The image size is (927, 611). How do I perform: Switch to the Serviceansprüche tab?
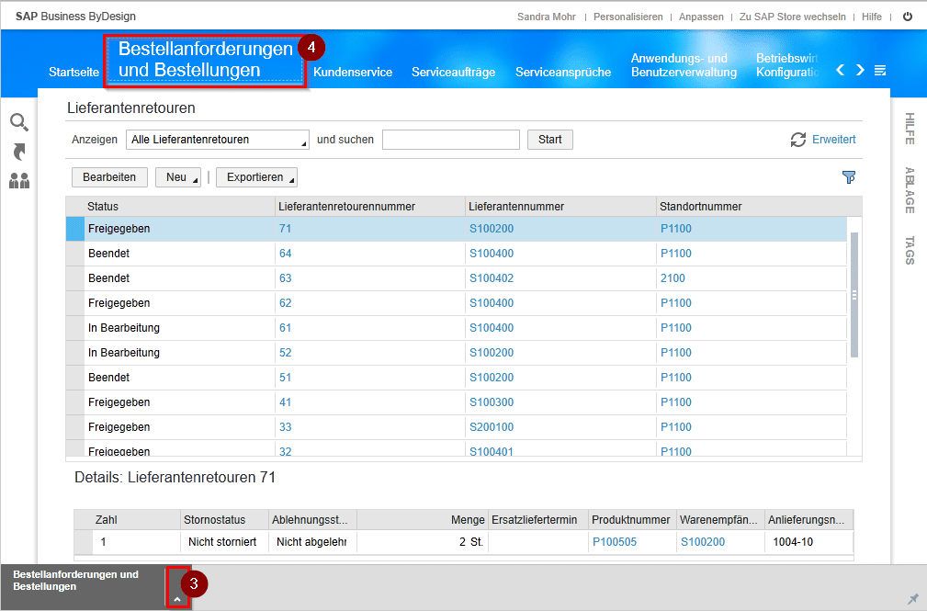(x=563, y=73)
